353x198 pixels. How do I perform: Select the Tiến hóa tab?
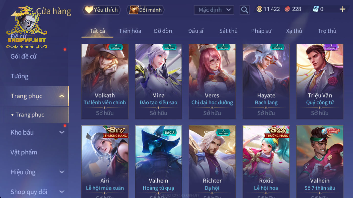coord(130,31)
